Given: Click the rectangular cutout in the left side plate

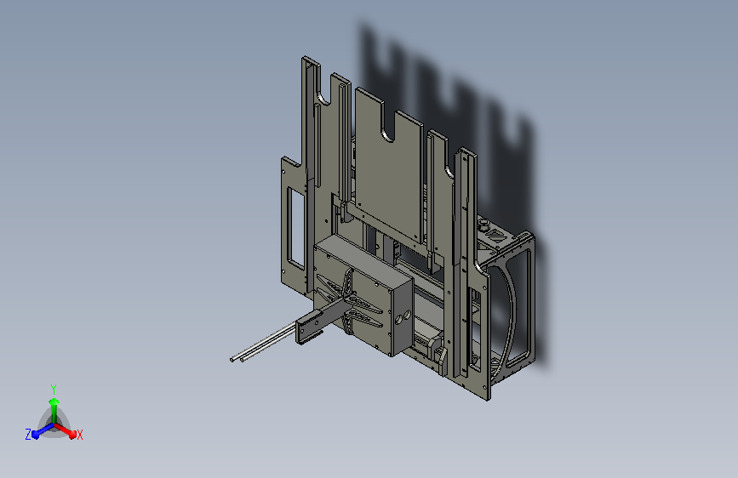Looking at the screenshot, I should coord(296,228).
